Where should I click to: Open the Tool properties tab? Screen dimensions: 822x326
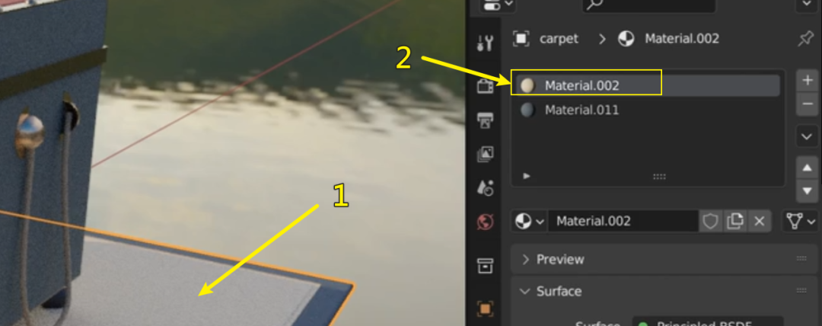point(485,43)
